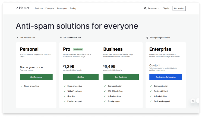Click Unlimited sites in Enterprise plan
Viewport: 202px width, 117px height.
point(160,96)
